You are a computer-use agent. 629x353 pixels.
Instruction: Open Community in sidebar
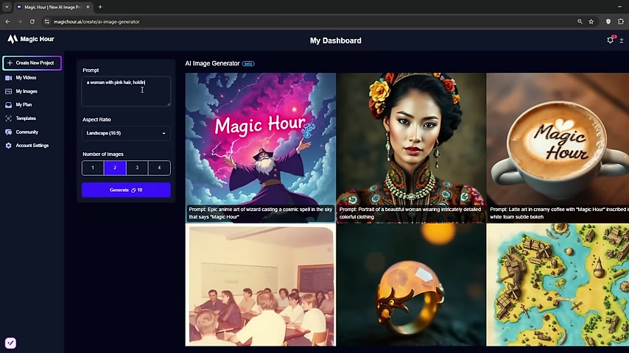(x=27, y=132)
